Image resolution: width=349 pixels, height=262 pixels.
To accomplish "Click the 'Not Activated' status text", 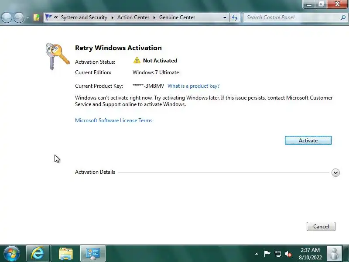I will (x=160, y=61).
